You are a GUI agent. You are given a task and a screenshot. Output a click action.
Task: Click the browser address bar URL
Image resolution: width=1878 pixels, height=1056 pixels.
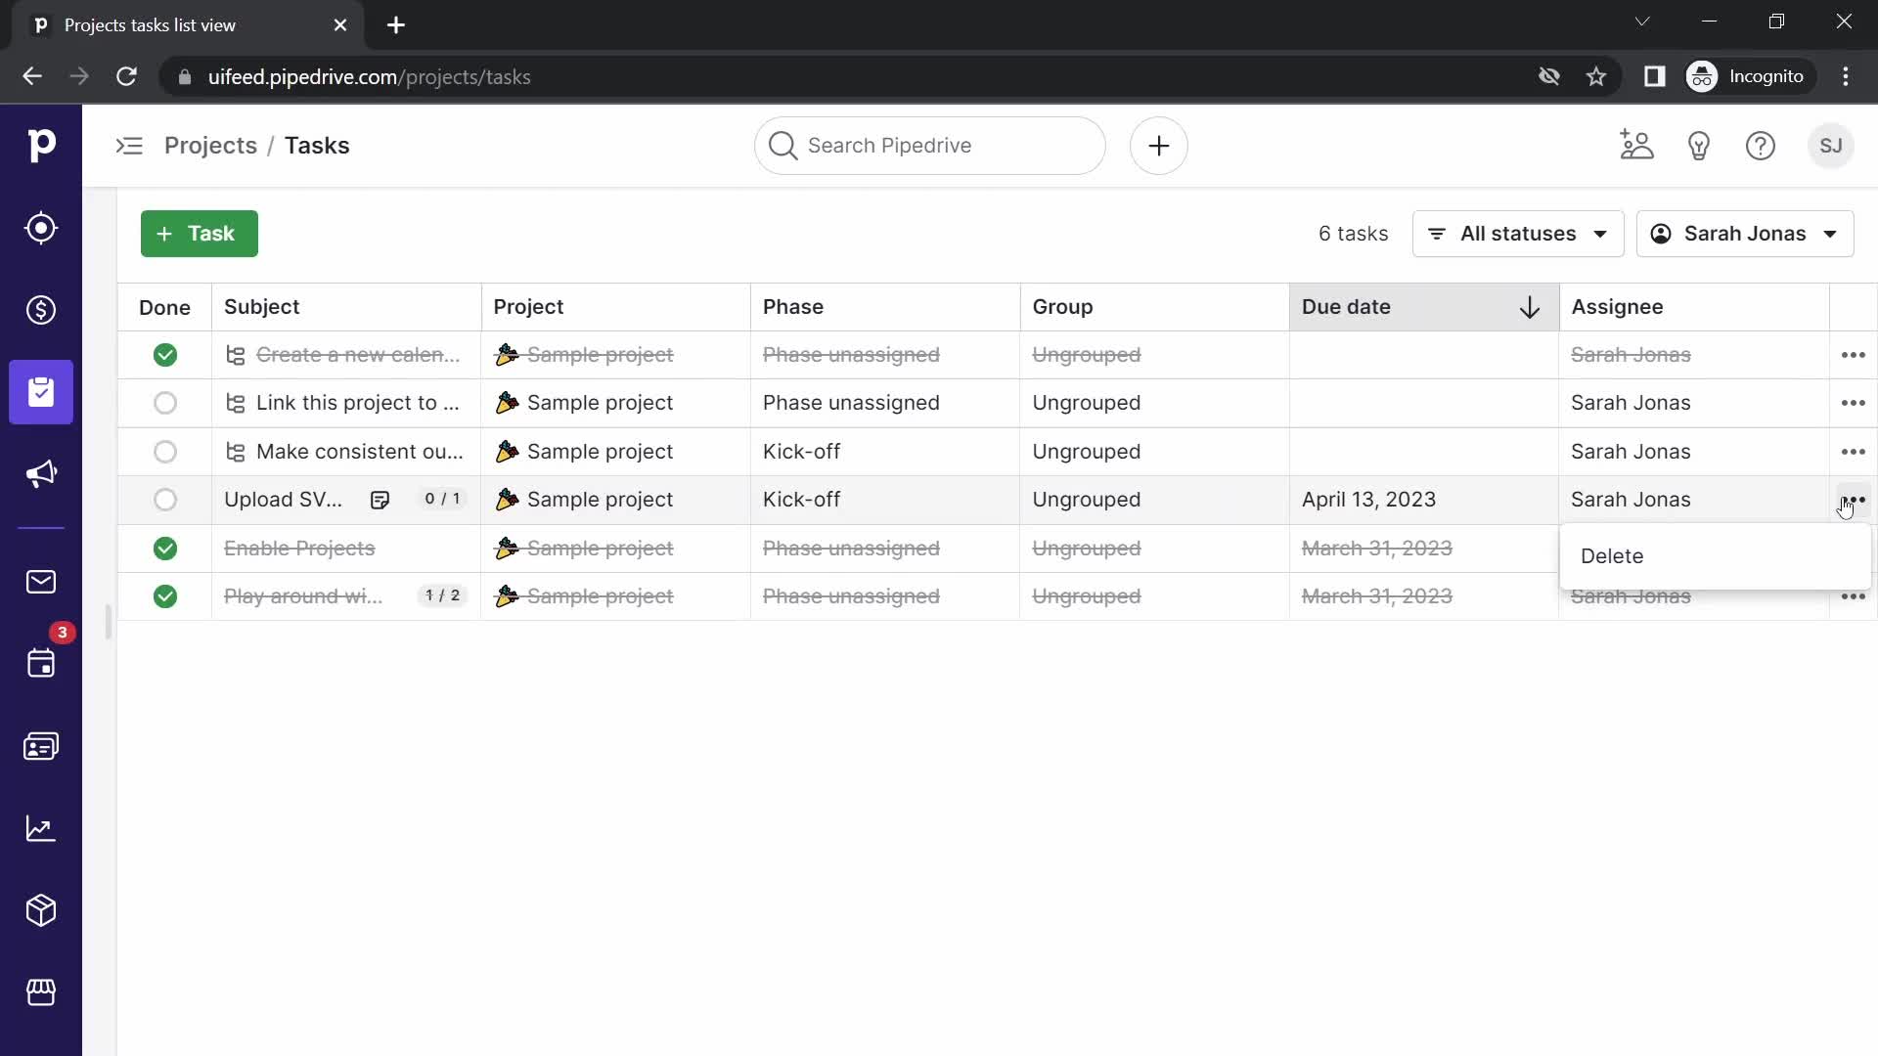click(369, 76)
